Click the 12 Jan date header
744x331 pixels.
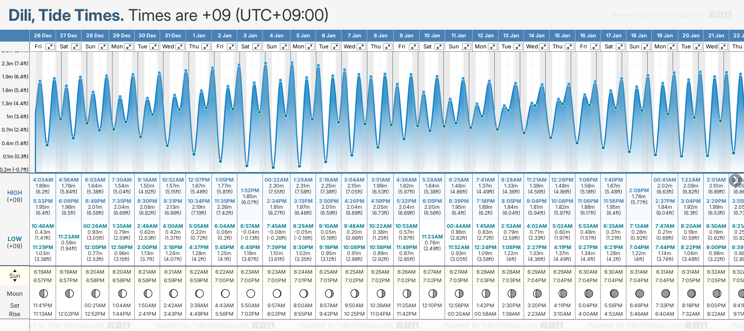coord(485,36)
